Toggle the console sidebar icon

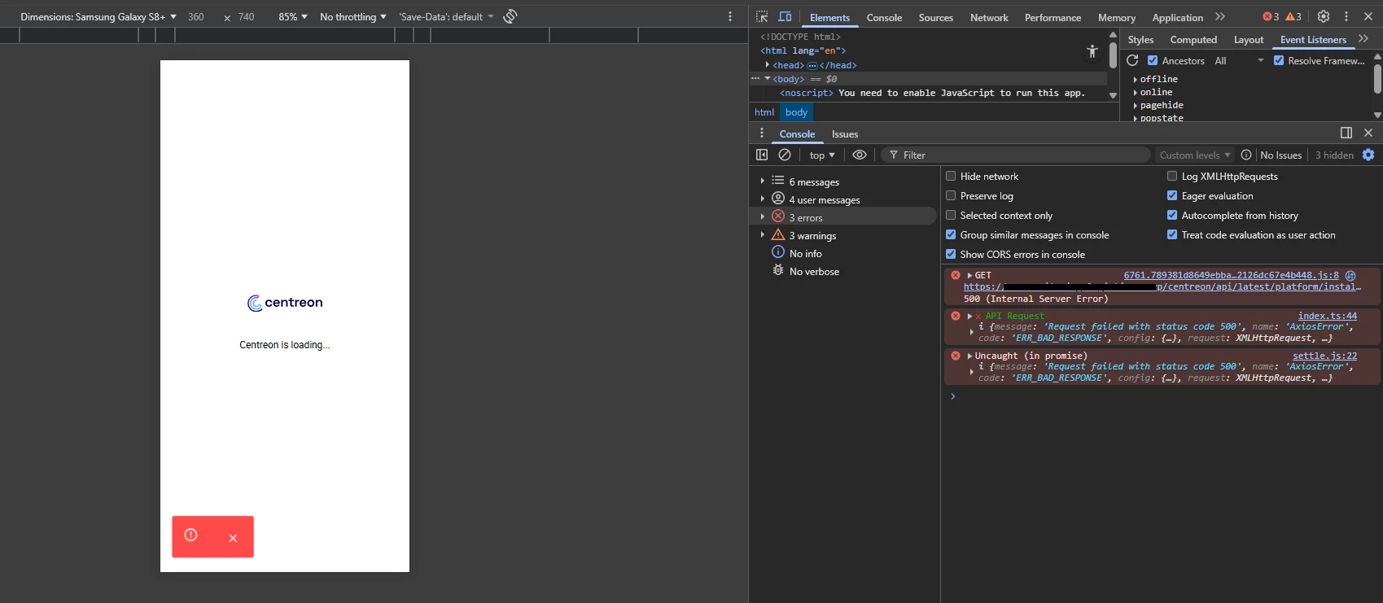762,155
